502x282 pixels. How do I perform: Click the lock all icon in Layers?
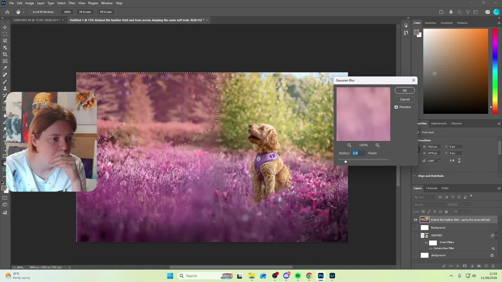446,212
